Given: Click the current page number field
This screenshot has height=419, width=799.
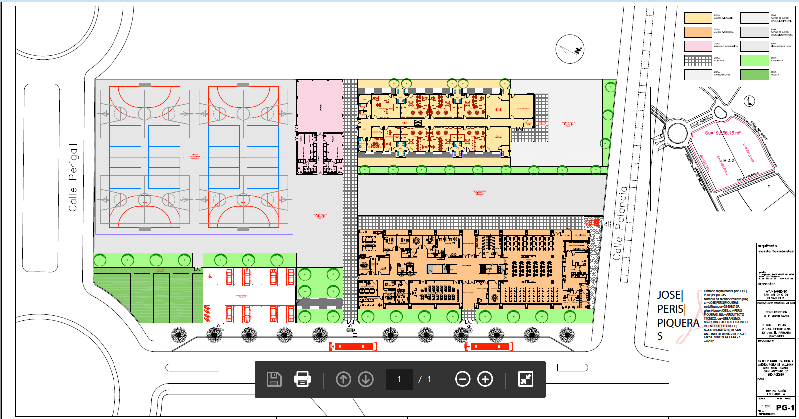Looking at the screenshot, I should [399, 379].
